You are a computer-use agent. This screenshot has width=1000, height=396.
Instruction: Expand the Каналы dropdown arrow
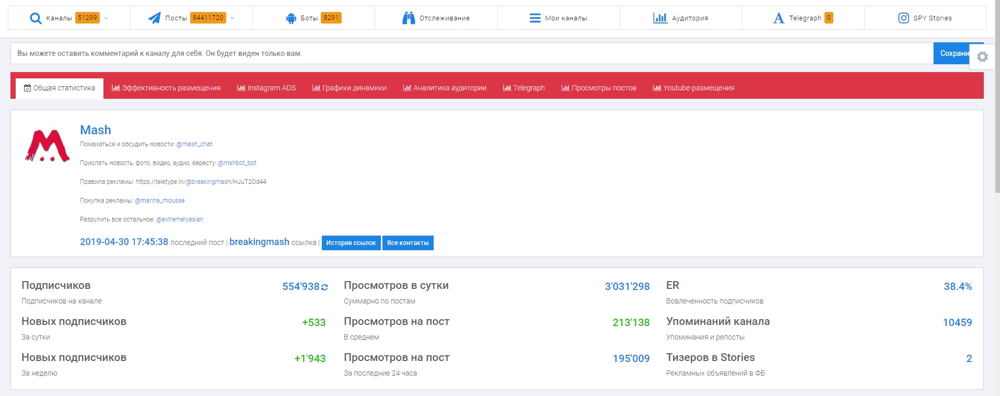point(107,18)
